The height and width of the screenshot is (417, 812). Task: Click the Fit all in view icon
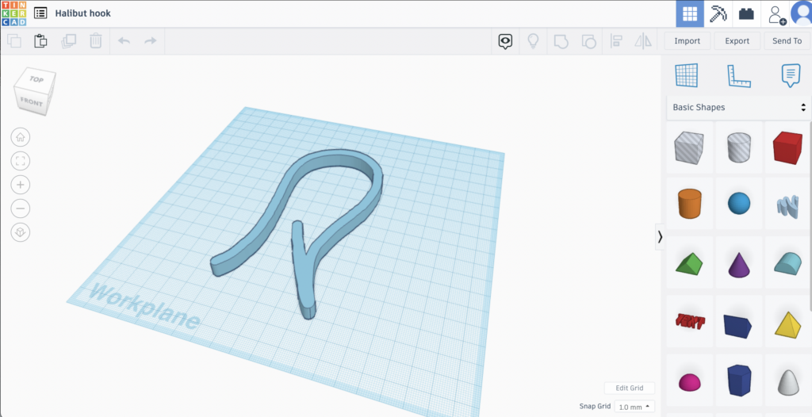21,161
